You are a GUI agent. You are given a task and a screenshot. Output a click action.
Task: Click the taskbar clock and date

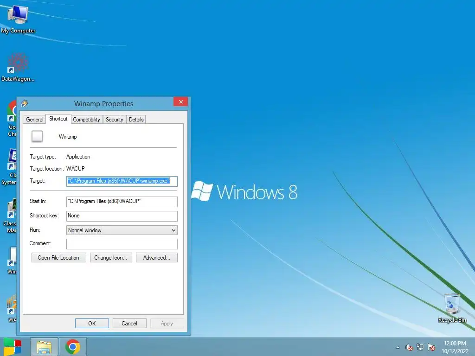click(x=455, y=347)
